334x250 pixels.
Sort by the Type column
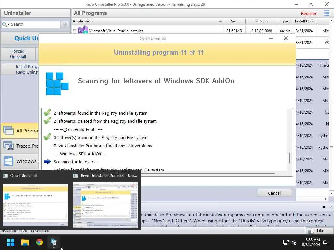tap(285, 21)
